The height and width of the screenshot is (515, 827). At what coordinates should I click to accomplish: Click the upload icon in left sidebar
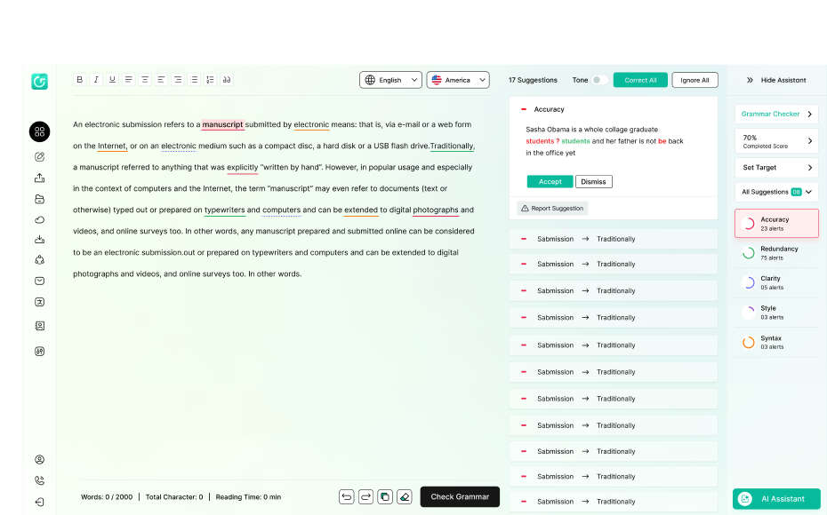[x=39, y=178]
